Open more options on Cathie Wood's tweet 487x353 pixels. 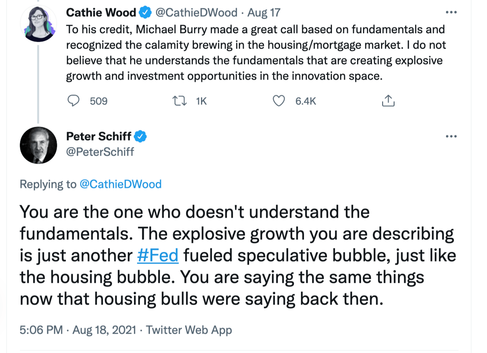(x=451, y=13)
